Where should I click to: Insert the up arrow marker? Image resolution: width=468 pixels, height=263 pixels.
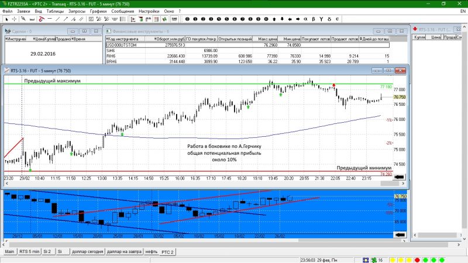pos(274,19)
